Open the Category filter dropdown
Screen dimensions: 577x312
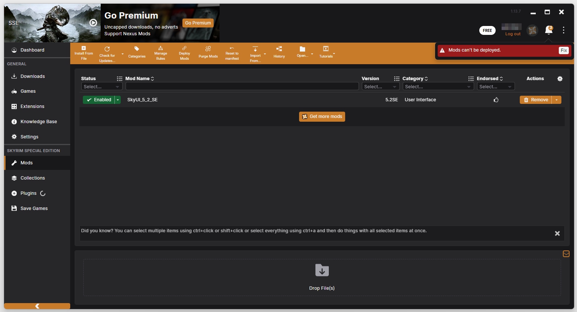[x=437, y=86]
